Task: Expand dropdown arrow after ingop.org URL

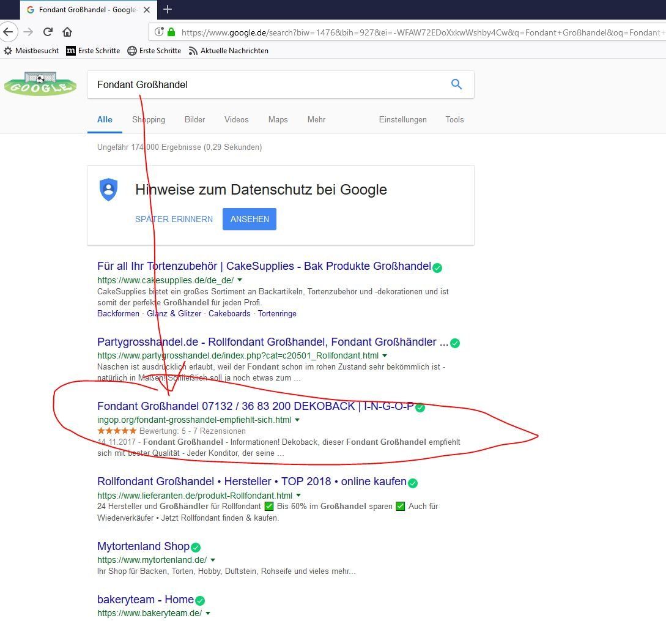Action: pos(297,420)
